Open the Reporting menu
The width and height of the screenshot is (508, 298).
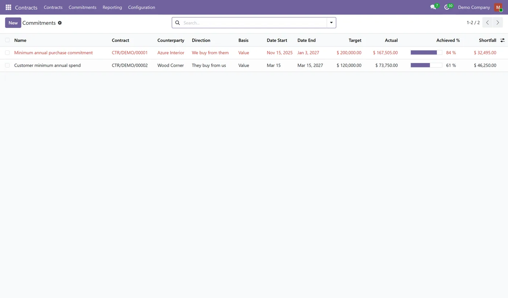click(x=112, y=7)
